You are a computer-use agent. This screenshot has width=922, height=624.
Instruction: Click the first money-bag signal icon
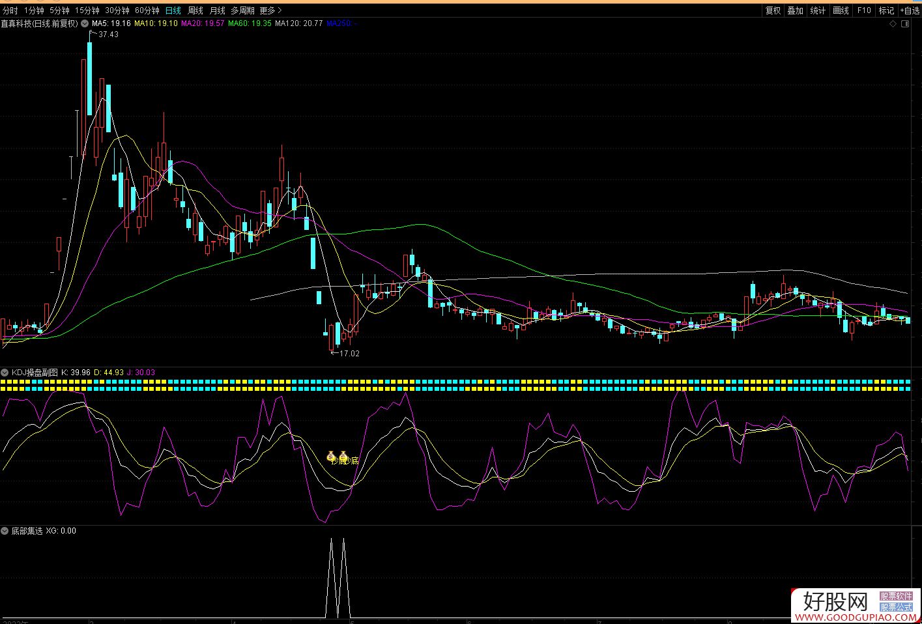(330, 455)
